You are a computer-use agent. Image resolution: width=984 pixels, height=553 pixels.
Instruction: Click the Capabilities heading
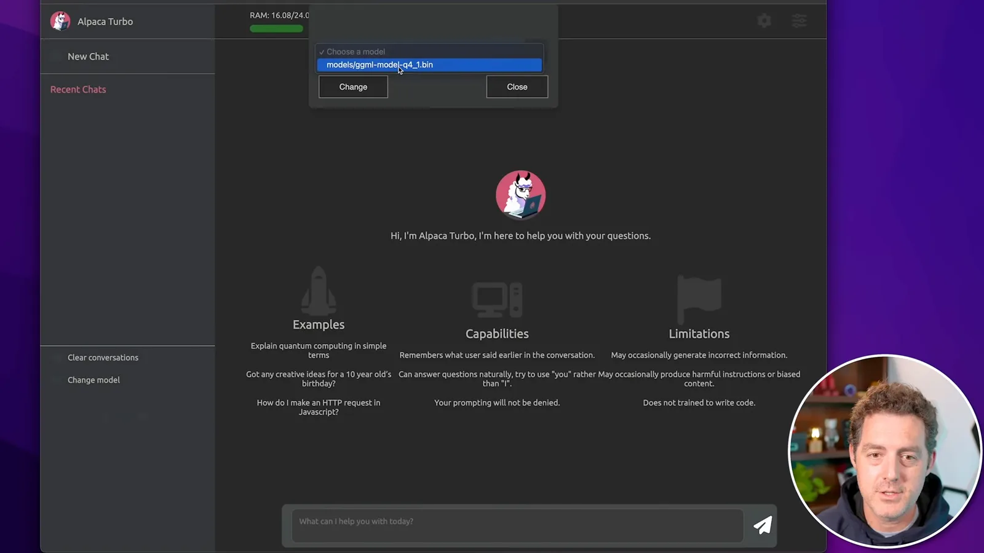497,334
